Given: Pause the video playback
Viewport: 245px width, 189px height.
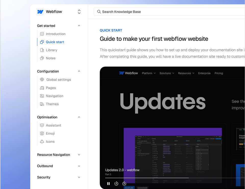Looking at the screenshot, I should 108,183.
